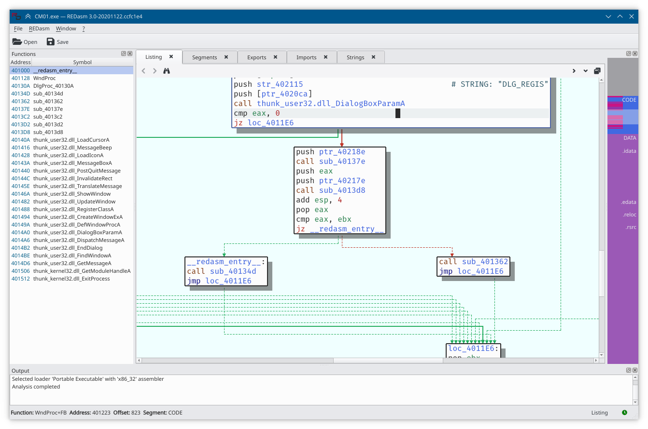The width and height of the screenshot is (648, 429).
Task: Close the Segments tab
Action: 226,57
